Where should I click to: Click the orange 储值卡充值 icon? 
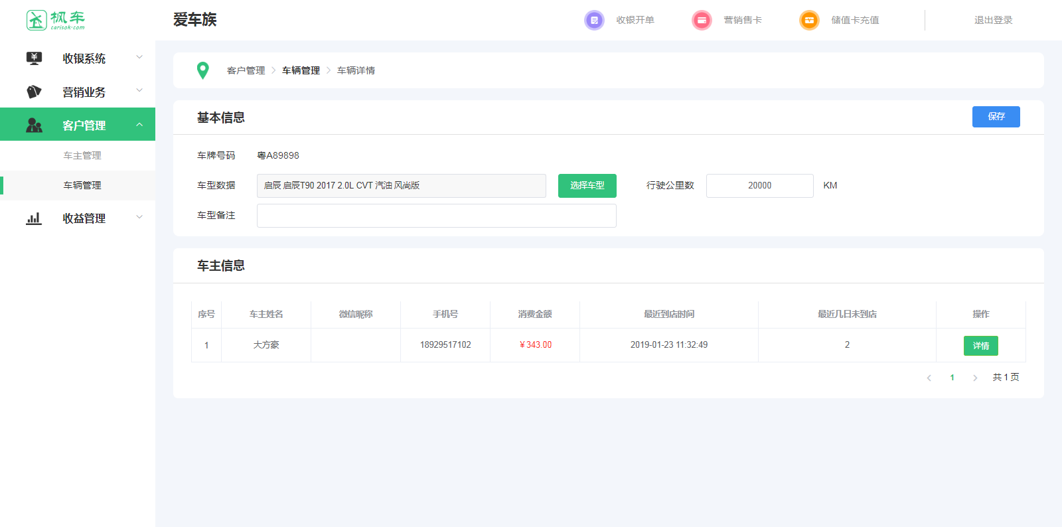tap(809, 20)
